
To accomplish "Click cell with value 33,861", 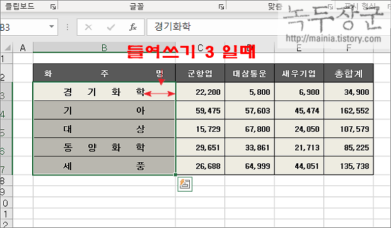I will pos(250,147).
